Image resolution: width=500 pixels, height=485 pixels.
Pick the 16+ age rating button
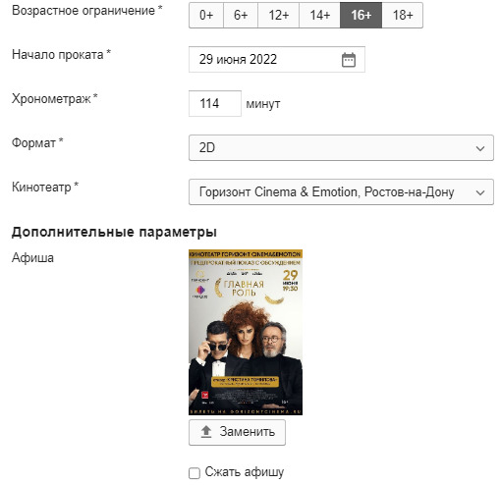click(x=361, y=15)
